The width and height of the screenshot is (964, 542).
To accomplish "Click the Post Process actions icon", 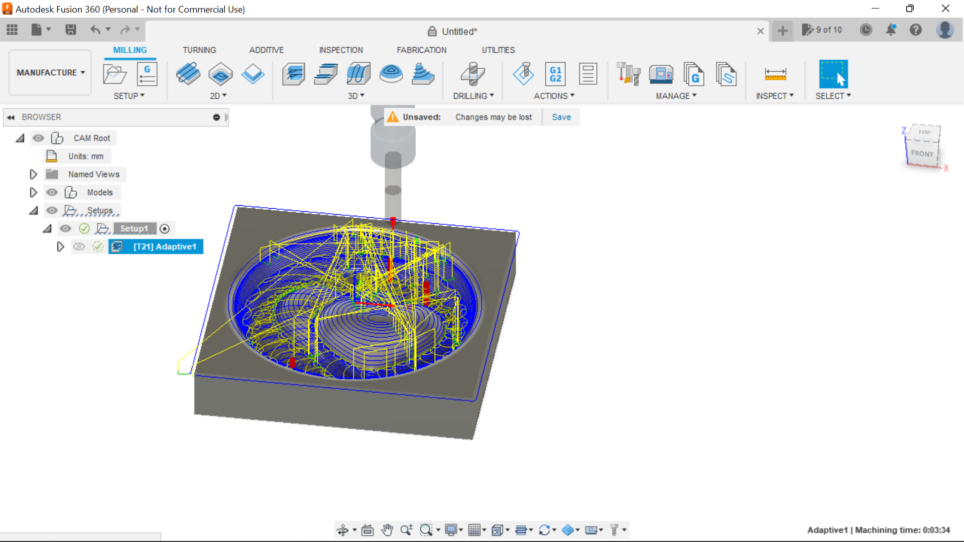I will pyautogui.click(x=555, y=73).
